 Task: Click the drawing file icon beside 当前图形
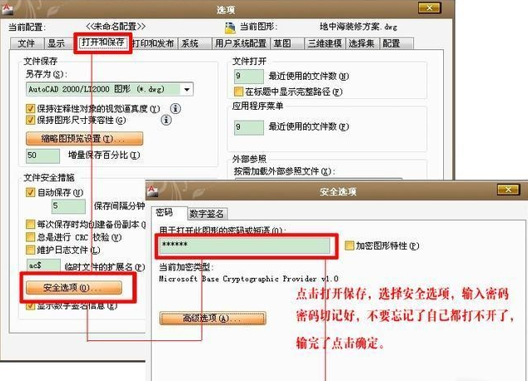230,28
